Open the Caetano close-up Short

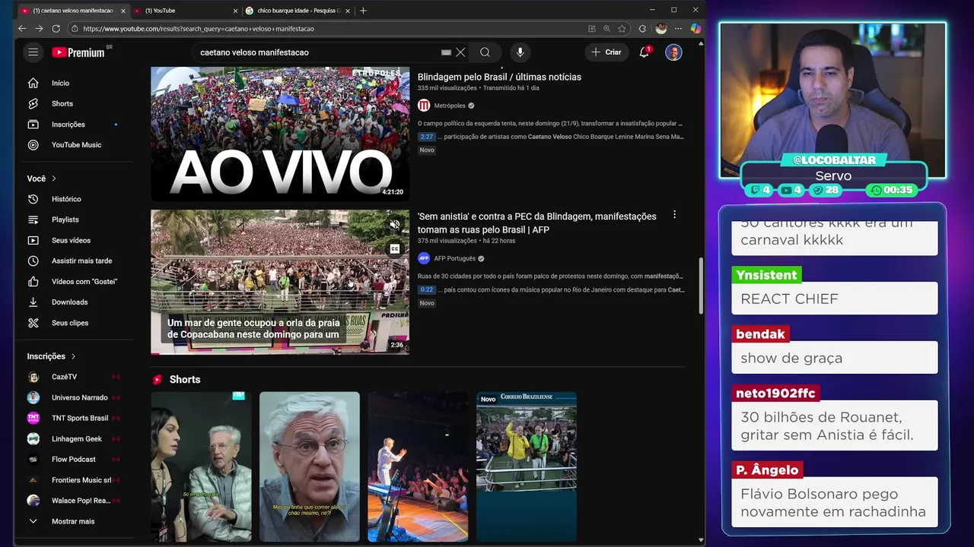pos(310,466)
